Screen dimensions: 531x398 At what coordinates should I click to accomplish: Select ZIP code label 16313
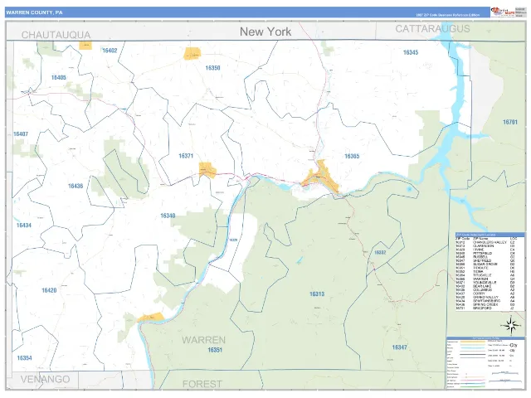click(x=317, y=294)
